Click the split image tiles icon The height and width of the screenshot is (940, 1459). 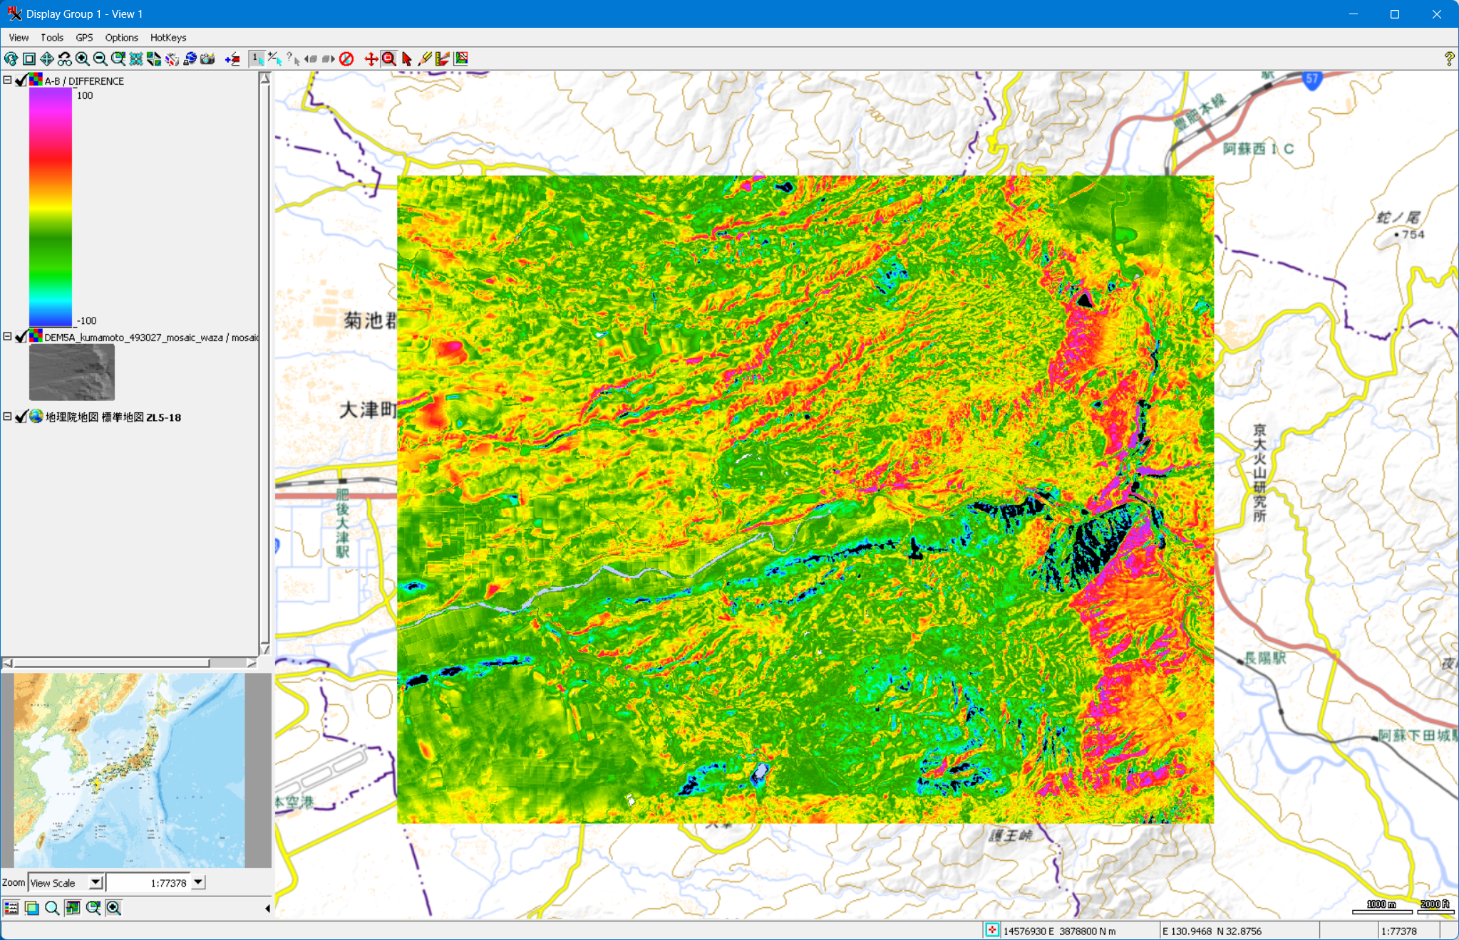(x=154, y=59)
